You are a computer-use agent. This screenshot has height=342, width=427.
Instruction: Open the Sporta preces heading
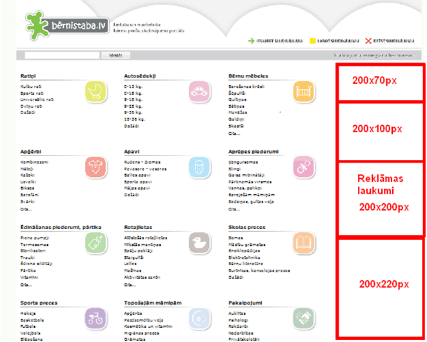tap(39, 303)
